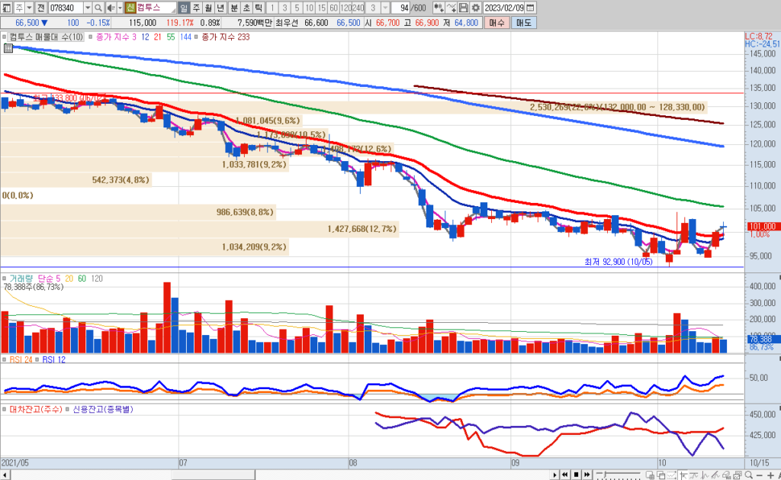Viewport: 781px width, 480px height.
Task: Click the red 매수 buy button
Action: click(497, 23)
